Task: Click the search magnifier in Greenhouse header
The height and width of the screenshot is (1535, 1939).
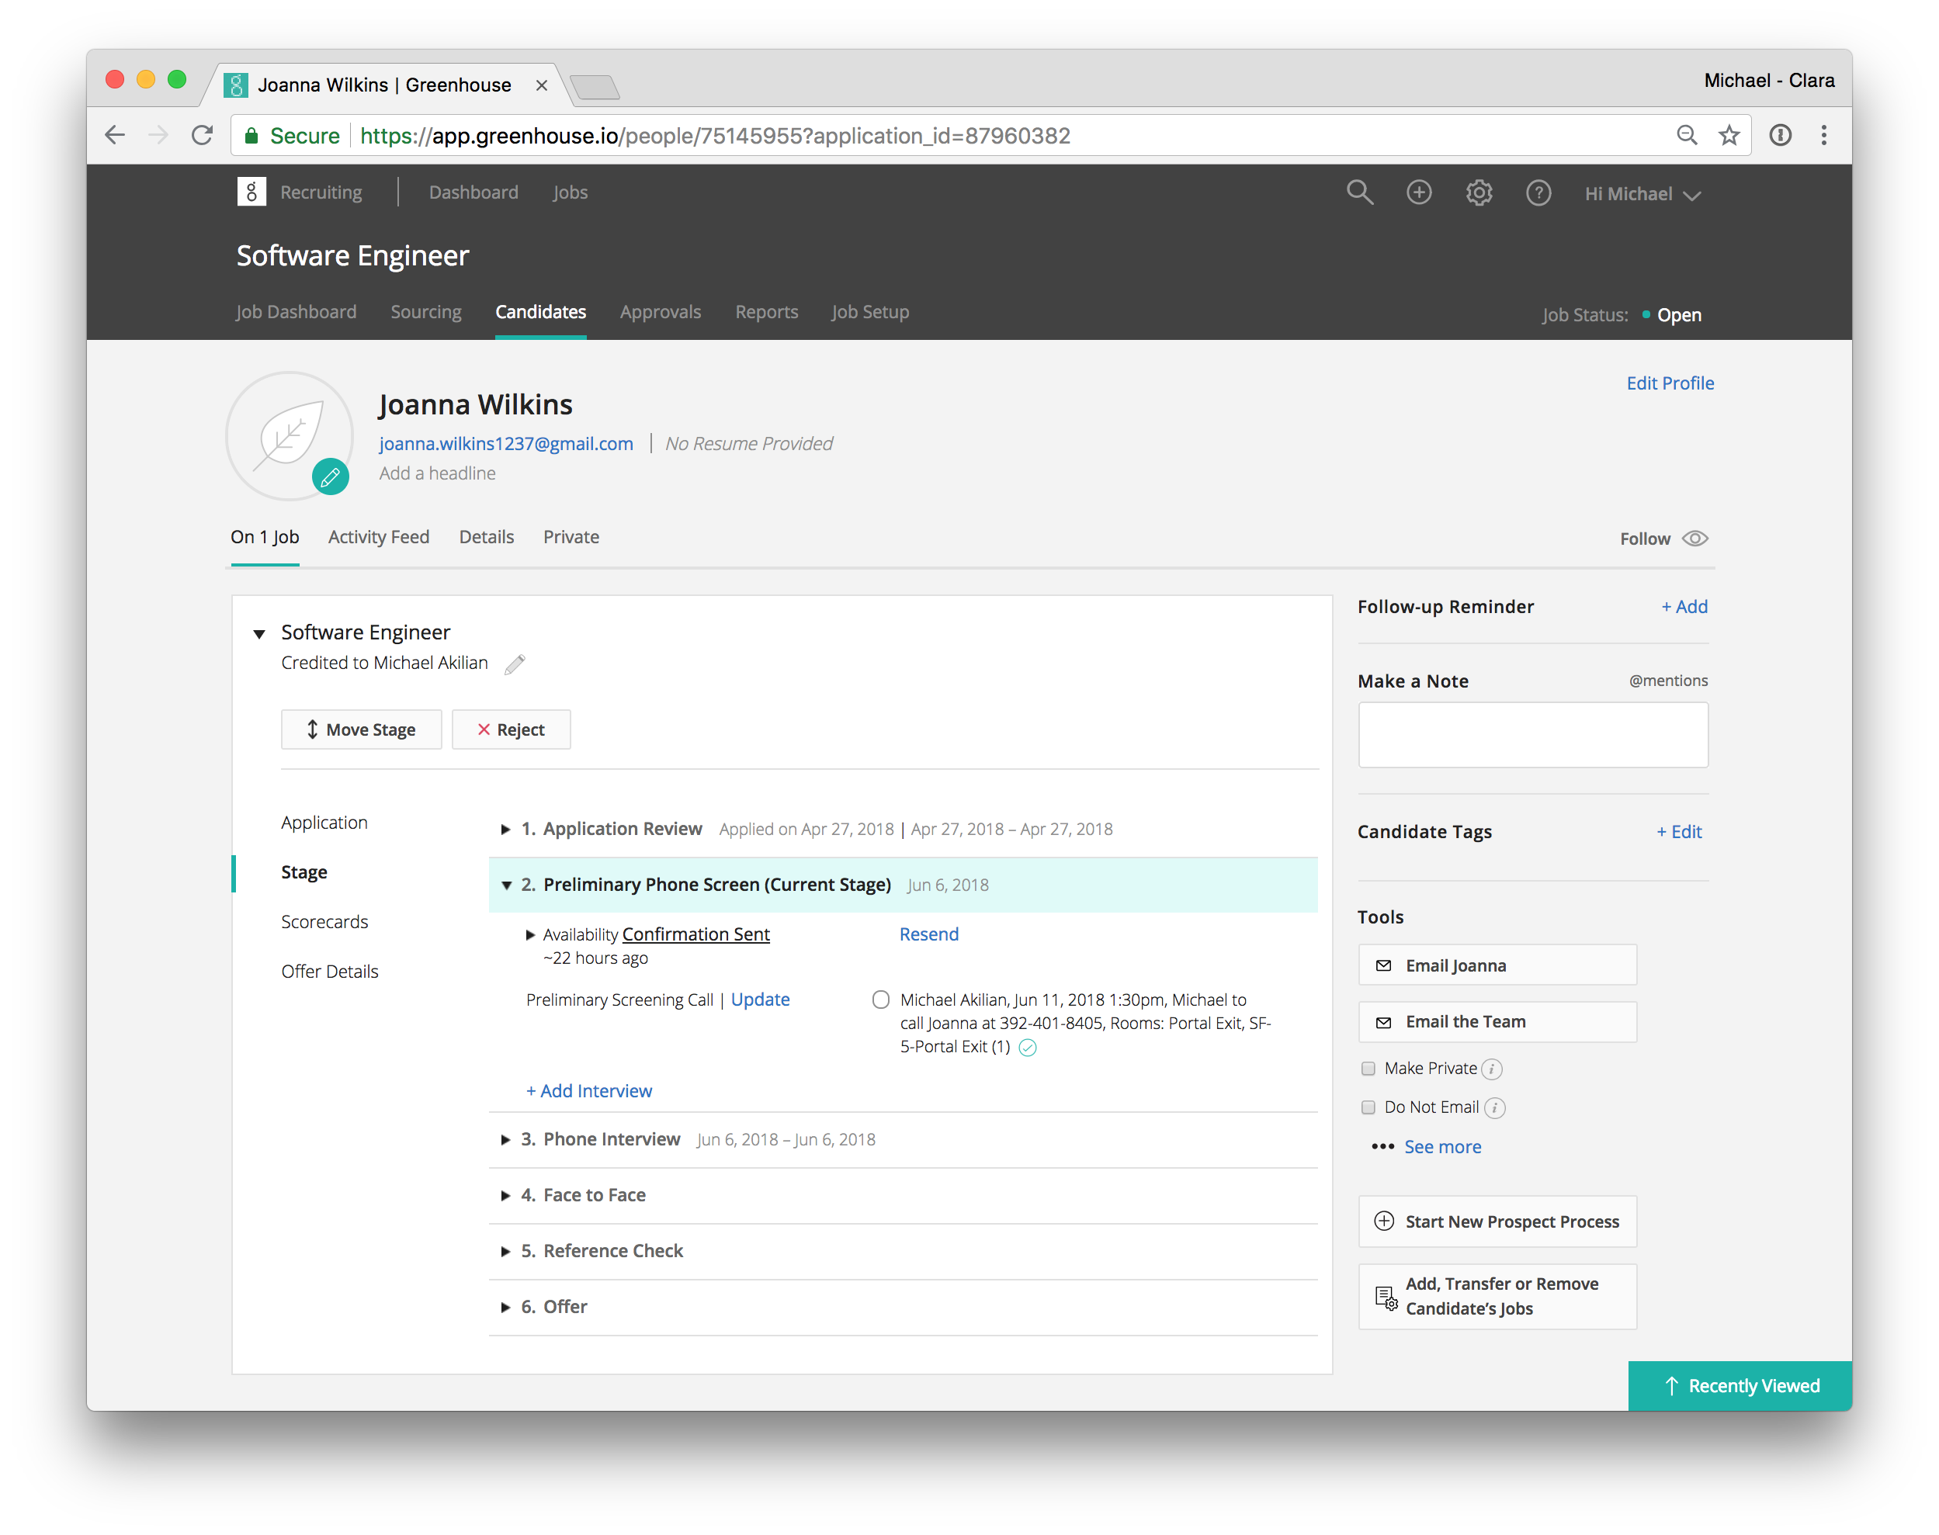Action: click(1359, 192)
